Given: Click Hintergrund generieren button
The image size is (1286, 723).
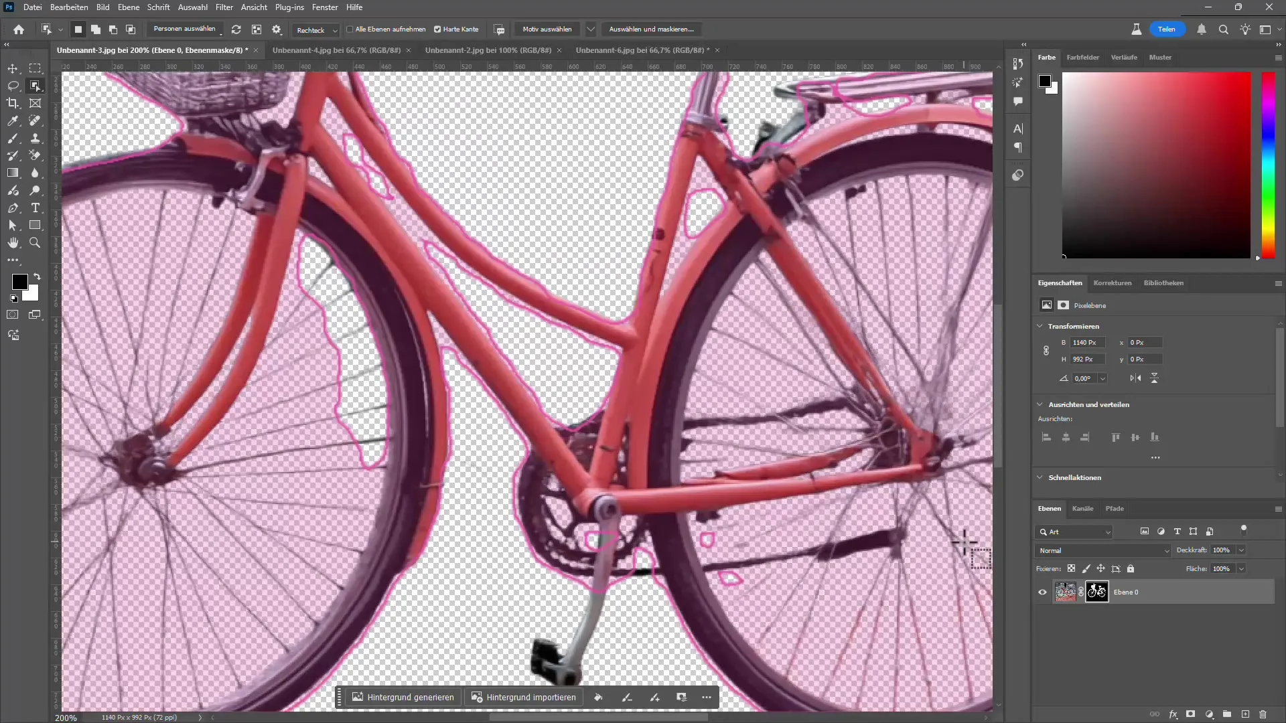Looking at the screenshot, I should [x=404, y=697].
